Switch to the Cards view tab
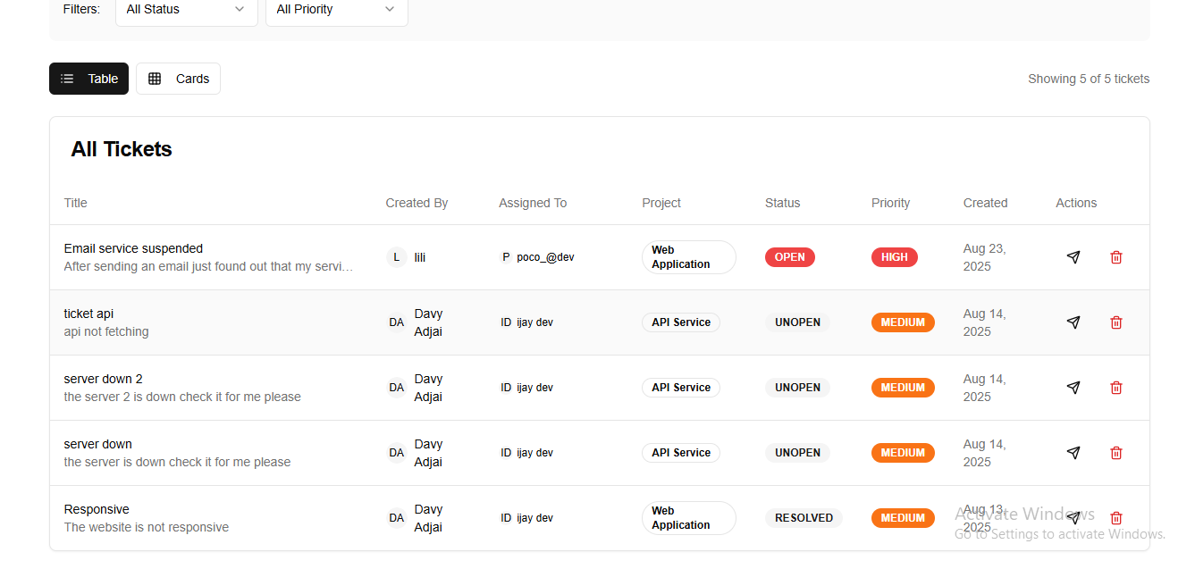This screenshot has width=1195, height=569. tap(178, 79)
